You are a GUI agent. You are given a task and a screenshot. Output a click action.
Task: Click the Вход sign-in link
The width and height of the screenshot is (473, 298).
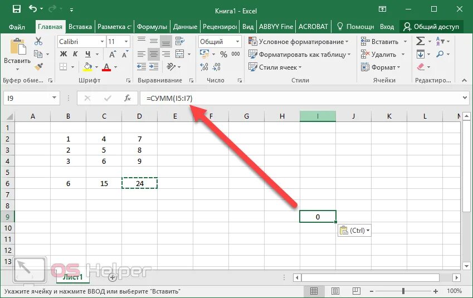click(387, 27)
